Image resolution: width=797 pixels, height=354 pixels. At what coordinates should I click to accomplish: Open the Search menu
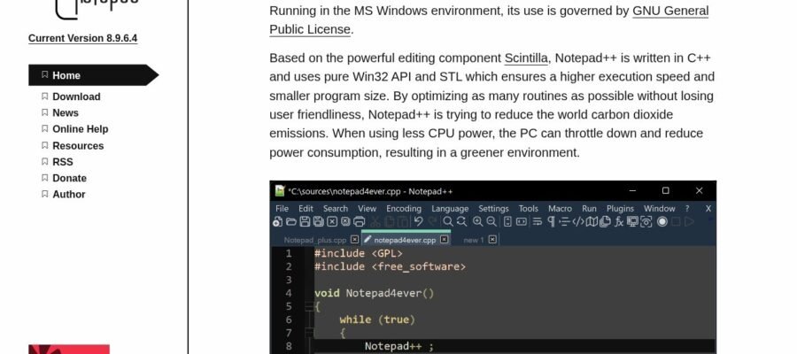336,208
